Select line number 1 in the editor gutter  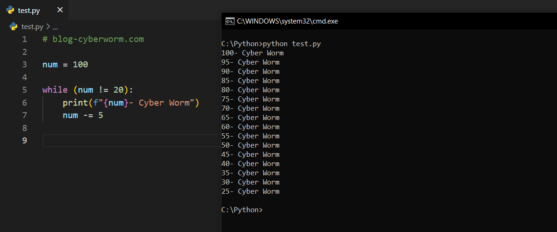[x=24, y=39]
